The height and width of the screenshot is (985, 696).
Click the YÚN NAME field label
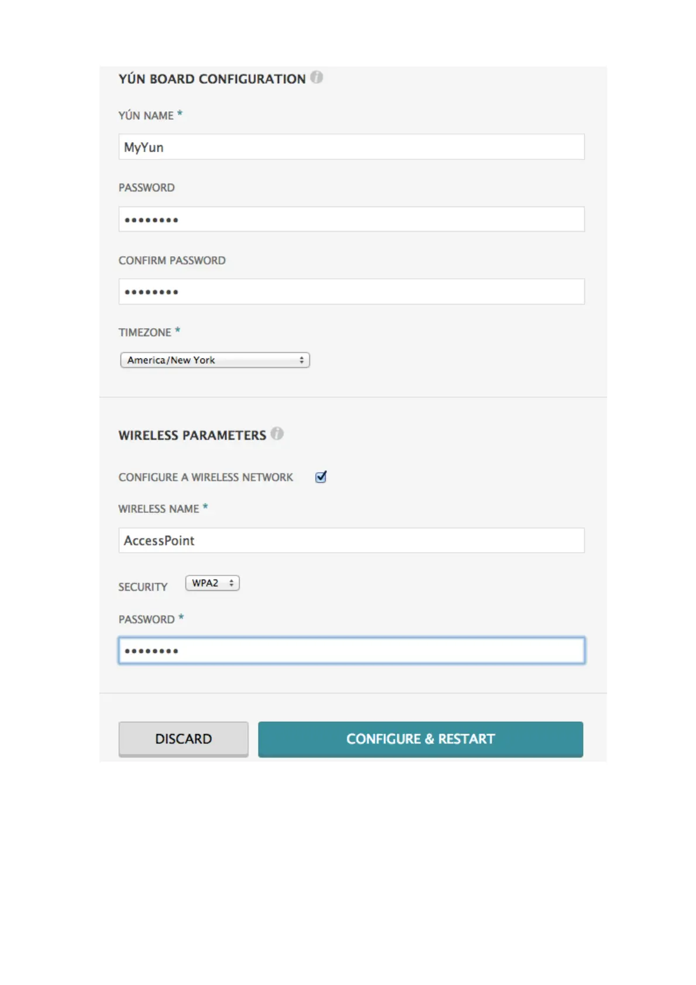pos(146,116)
